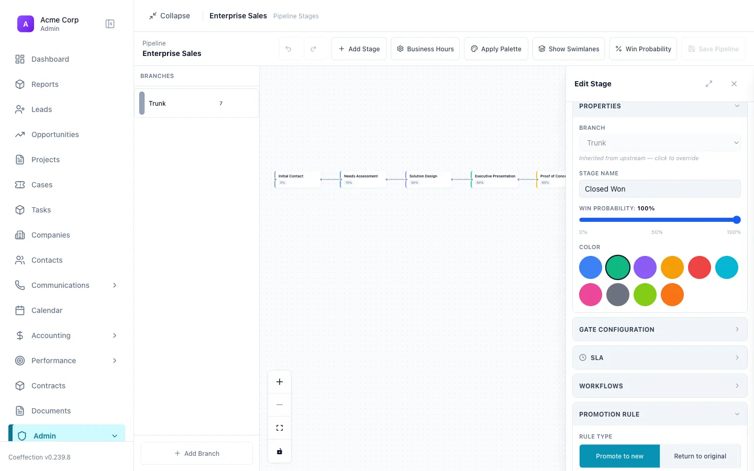Viewport: 754px width, 471px height.
Task: Click the redo arrow icon
Action: tap(313, 49)
